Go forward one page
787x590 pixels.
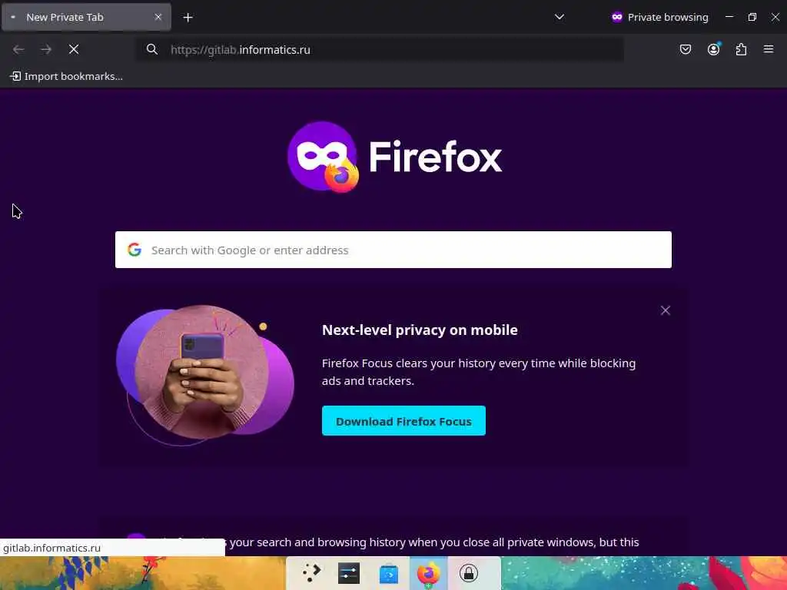click(x=46, y=49)
